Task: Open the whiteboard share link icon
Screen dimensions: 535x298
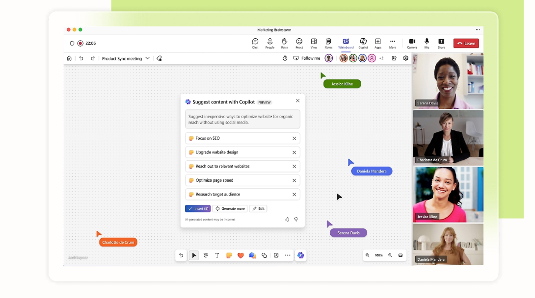Action: pyautogui.click(x=394, y=58)
